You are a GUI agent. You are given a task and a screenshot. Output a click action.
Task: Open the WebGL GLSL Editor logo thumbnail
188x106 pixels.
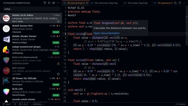click(6, 18)
